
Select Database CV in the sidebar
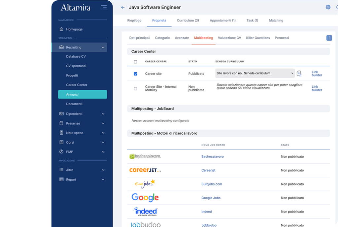(x=76, y=56)
